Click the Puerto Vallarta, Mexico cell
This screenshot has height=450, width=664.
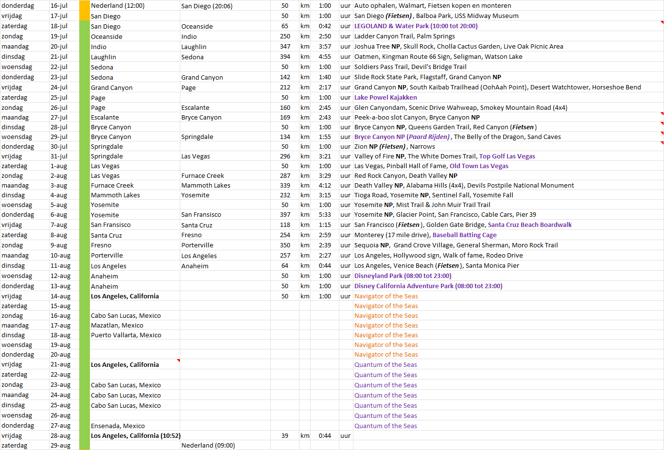pos(126,335)
